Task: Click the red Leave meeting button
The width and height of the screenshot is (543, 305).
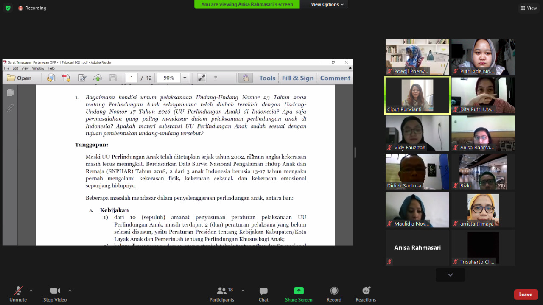Action: (x=526, y=294)
